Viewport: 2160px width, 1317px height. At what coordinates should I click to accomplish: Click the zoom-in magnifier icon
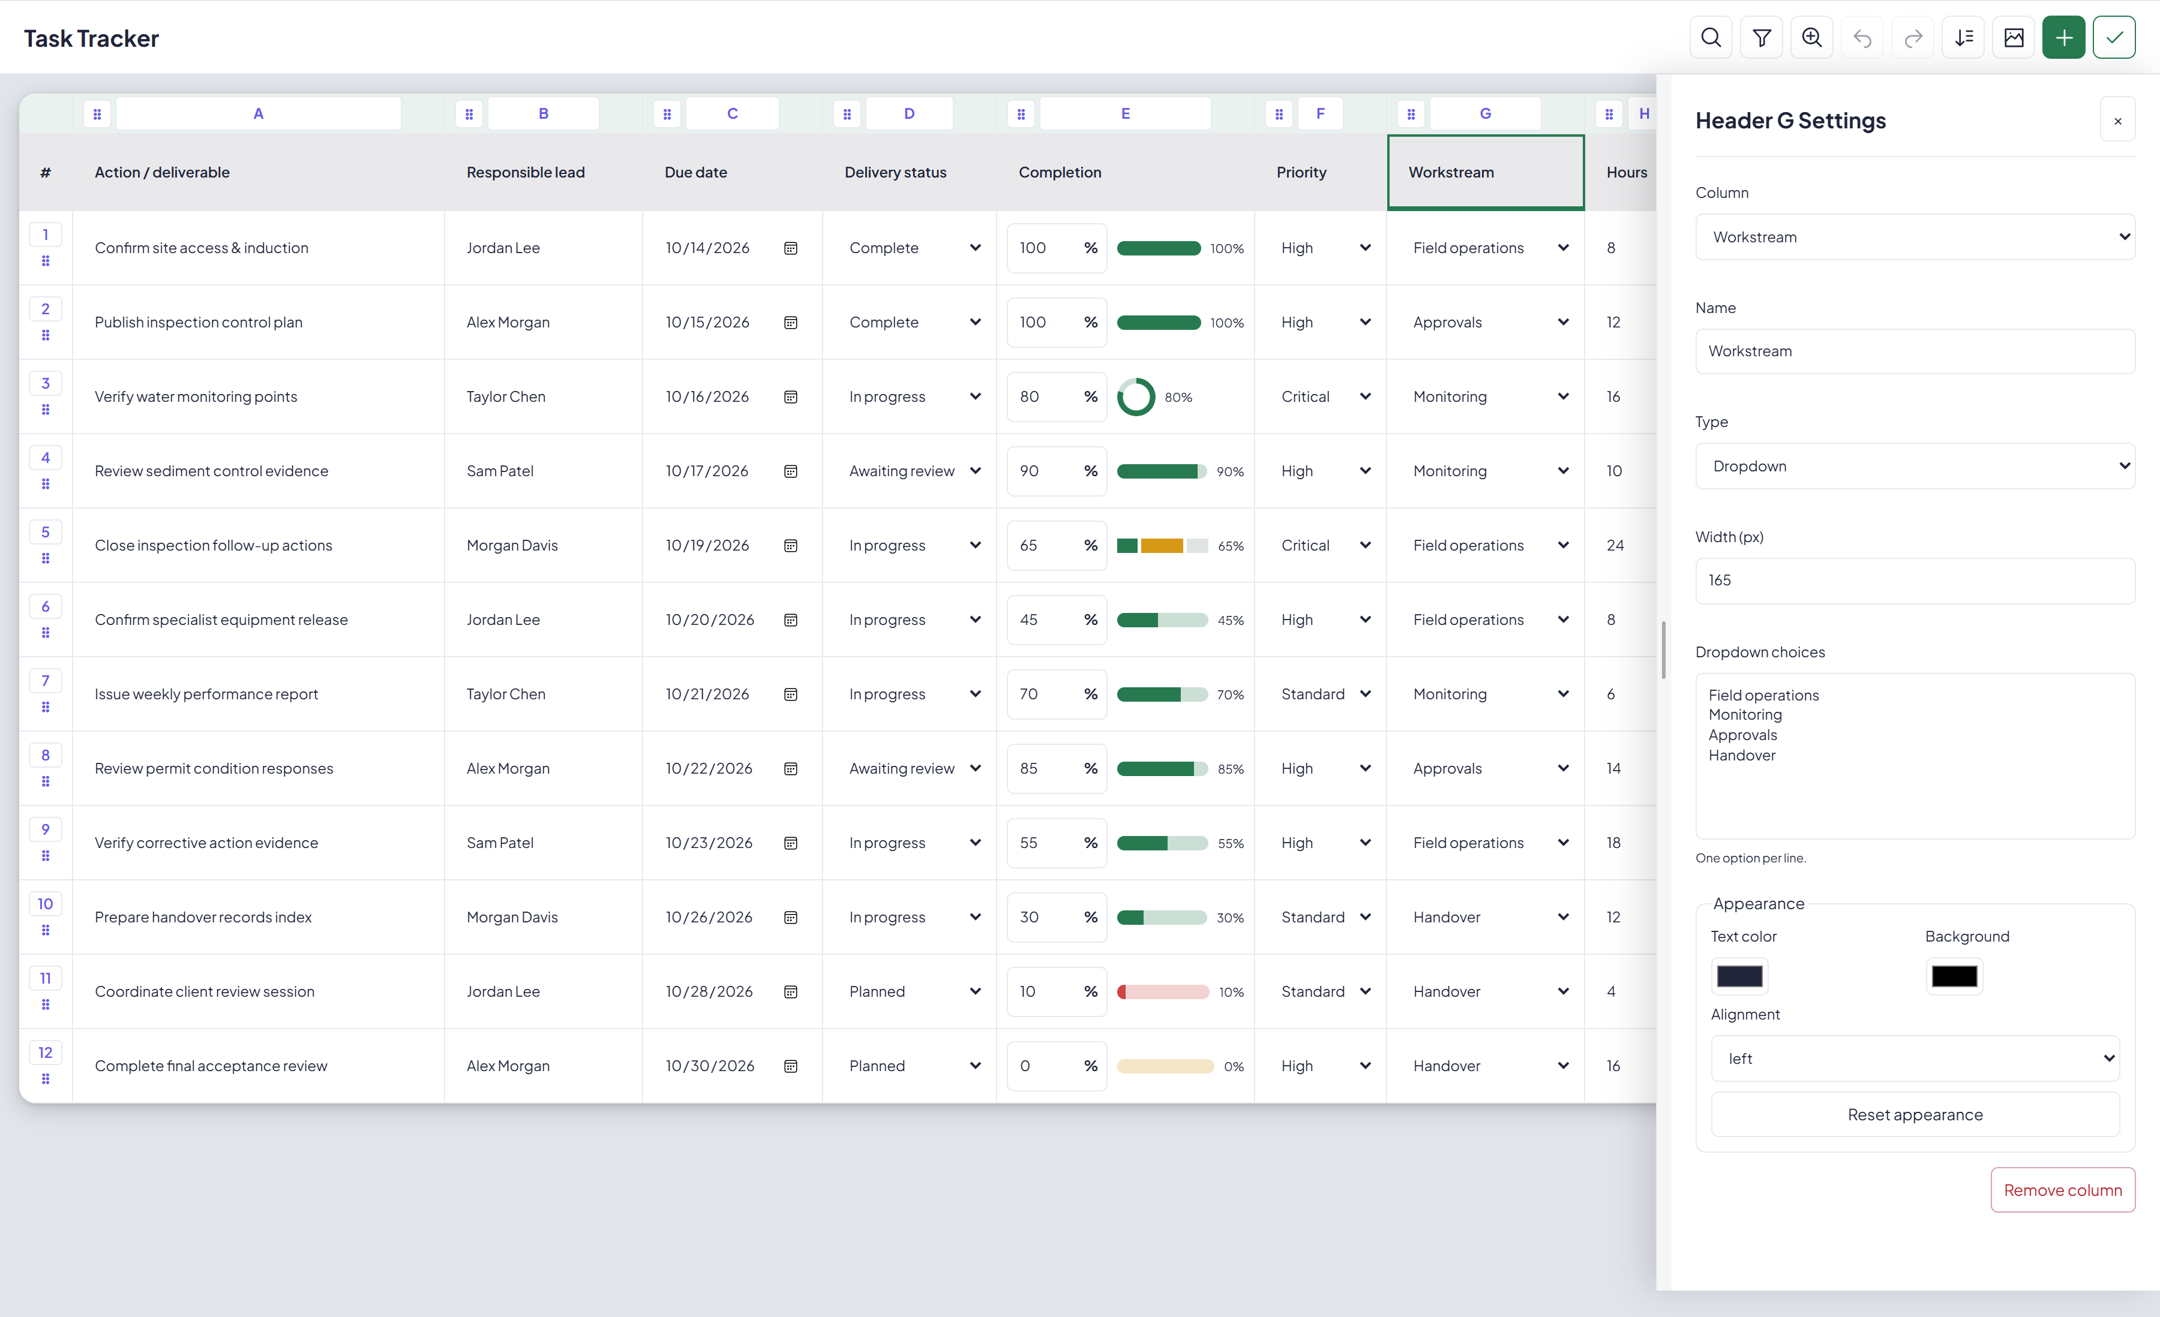(x=1811, y=38)
